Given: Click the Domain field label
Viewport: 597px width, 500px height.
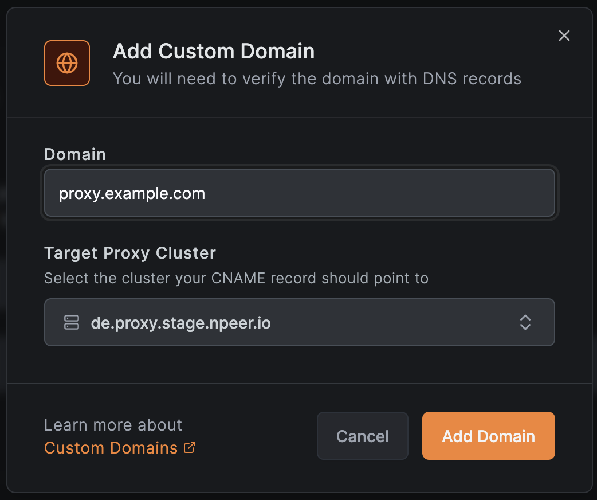Looking at the screenshot, I should (74, 154).
